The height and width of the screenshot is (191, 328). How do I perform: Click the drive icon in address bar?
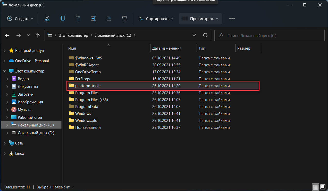50,35
